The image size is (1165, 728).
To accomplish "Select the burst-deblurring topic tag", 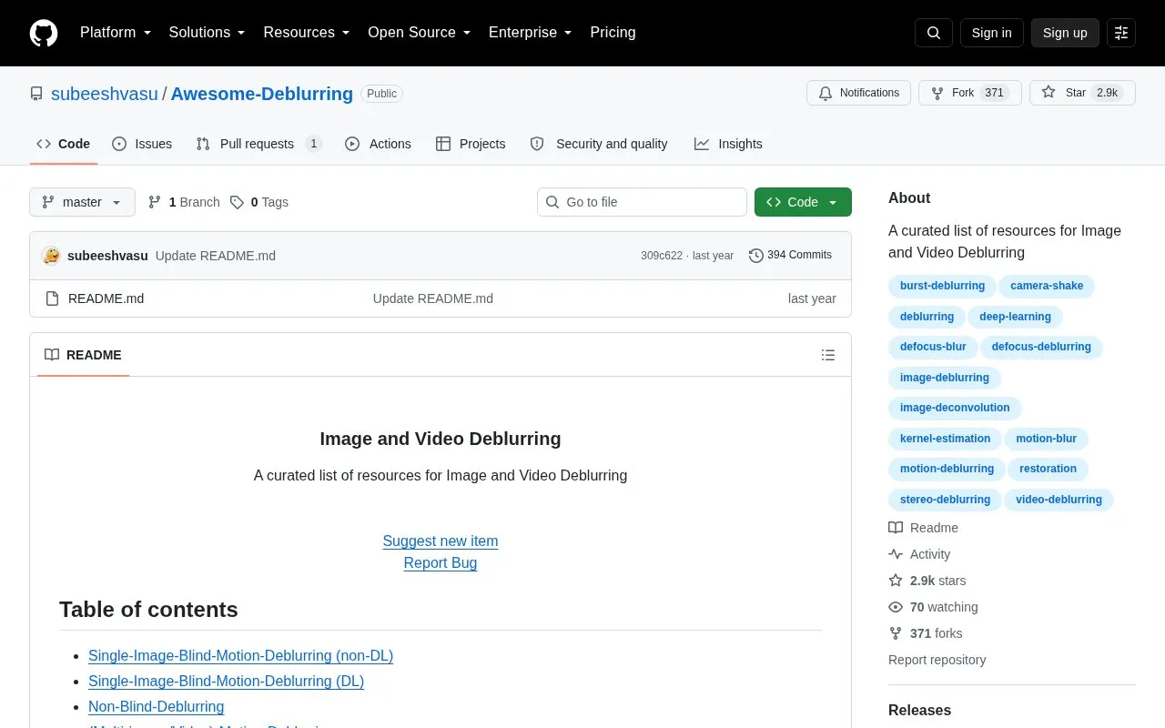I will coord(942,286).
